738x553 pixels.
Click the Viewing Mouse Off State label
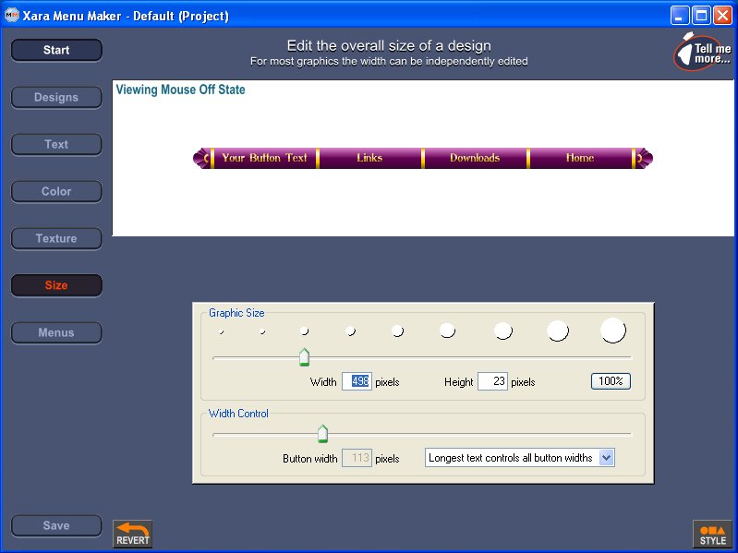(181, 90)
